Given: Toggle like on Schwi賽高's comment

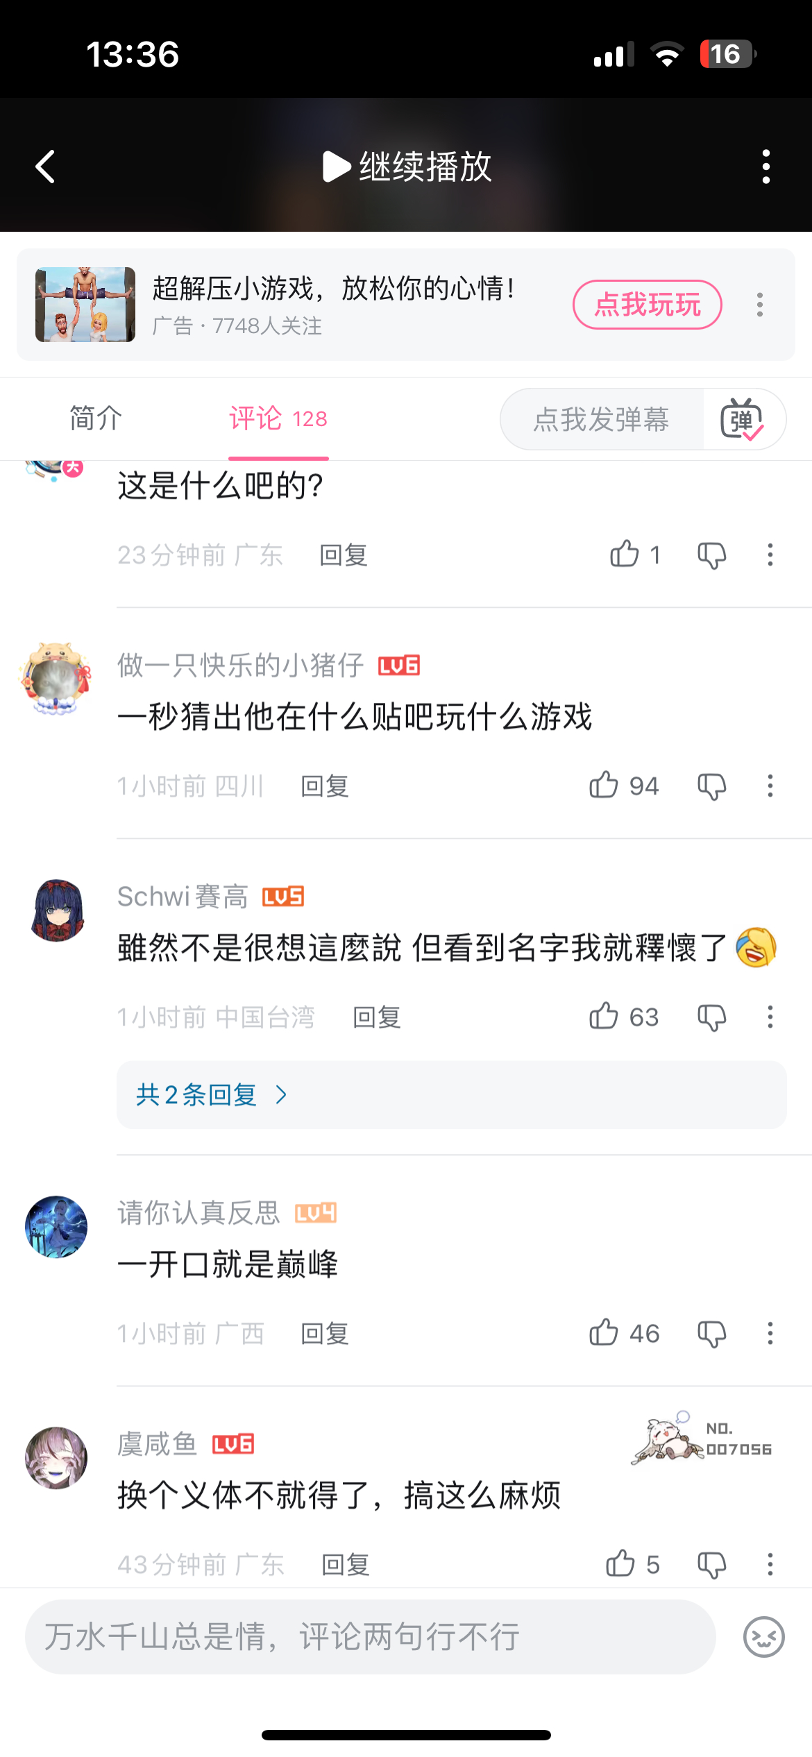Looking at the screenshot, I should click(604, 1017).
